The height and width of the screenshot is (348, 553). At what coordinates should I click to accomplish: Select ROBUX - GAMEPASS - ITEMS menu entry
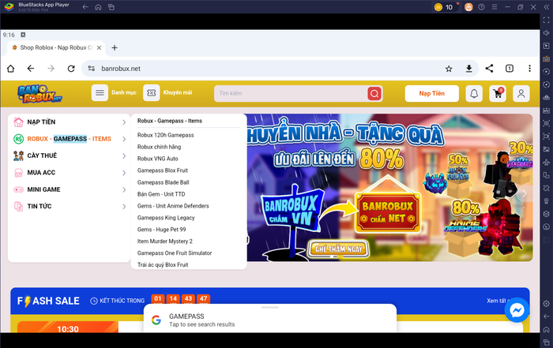(70, 139)
